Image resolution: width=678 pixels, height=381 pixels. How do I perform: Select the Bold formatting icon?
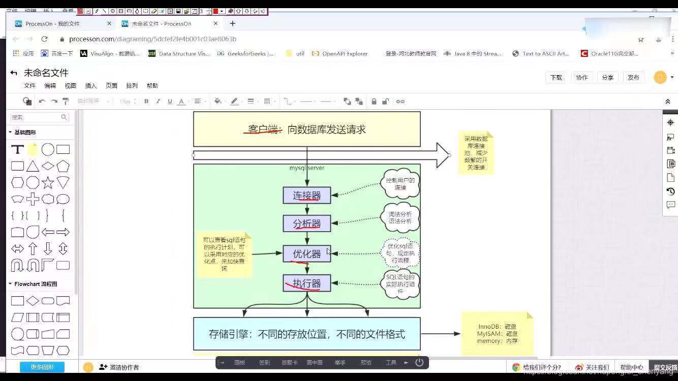(x=146, y=101)
